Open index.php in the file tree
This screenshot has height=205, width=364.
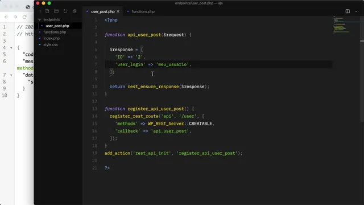52,38
